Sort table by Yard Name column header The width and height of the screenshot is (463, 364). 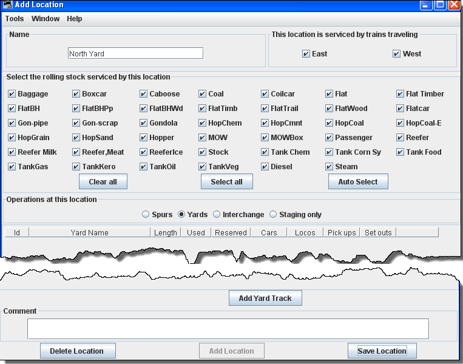point(89,232)
